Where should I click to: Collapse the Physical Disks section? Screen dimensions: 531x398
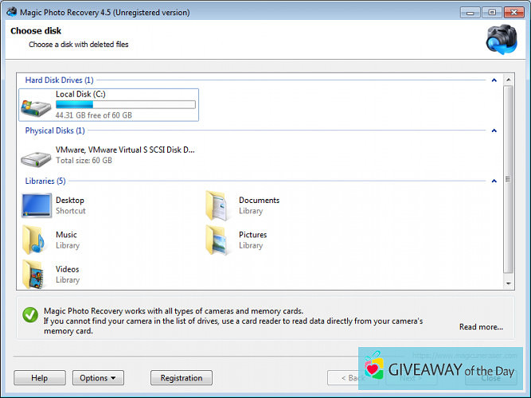tap(494, 131)
